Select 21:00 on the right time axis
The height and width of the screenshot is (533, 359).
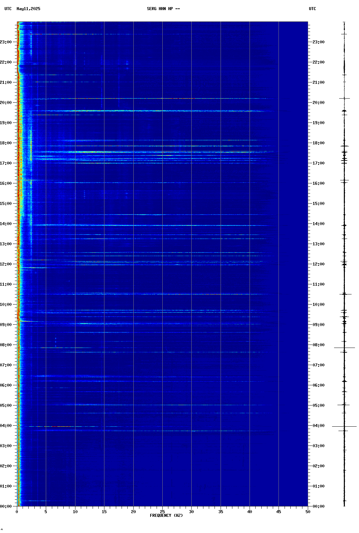coord(319,82)
